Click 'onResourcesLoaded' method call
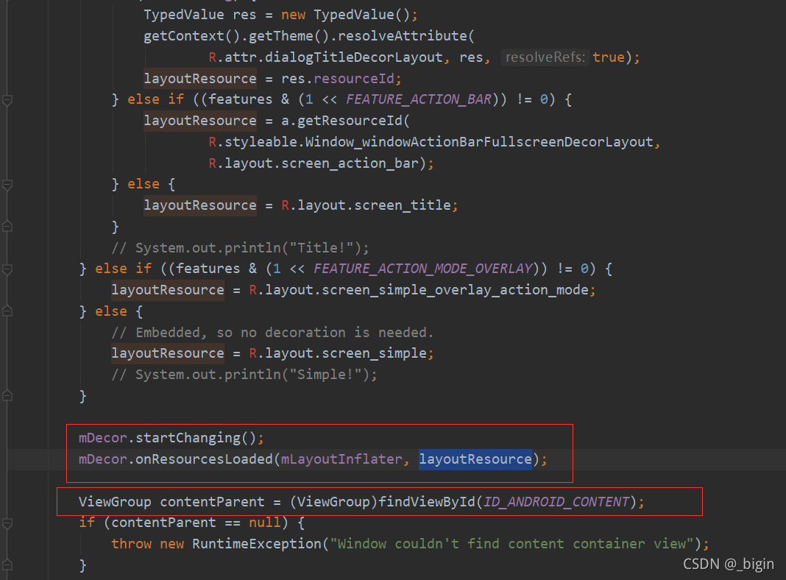786x580 pixels. point(204,459)
